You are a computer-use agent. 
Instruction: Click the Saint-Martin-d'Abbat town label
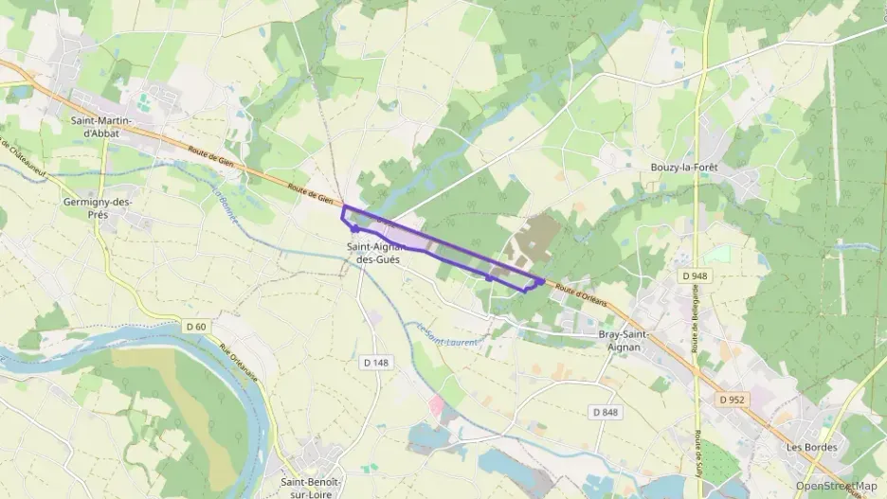(101, 127)
